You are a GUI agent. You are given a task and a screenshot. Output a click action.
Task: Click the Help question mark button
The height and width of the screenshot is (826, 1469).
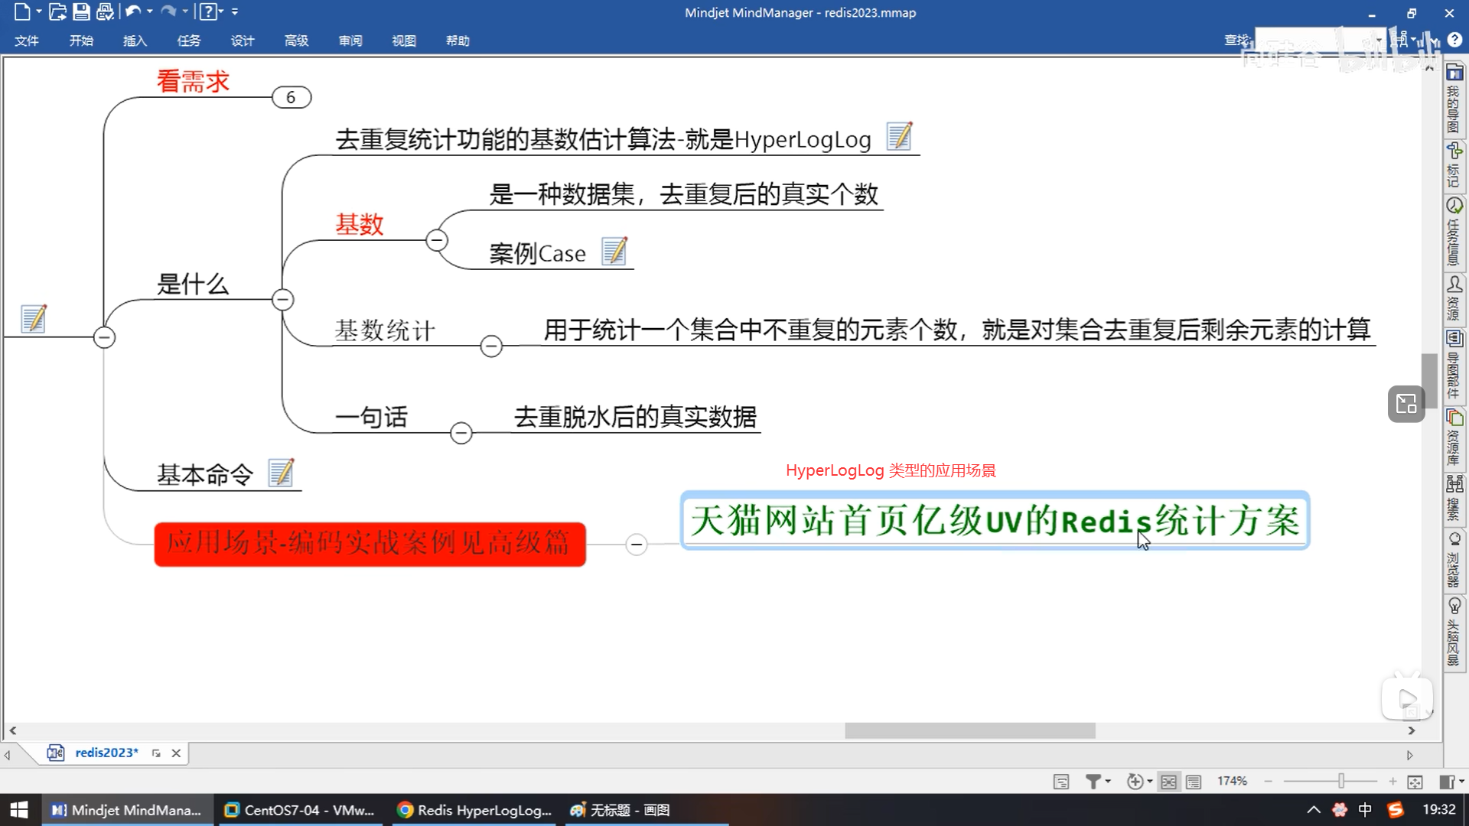1453,39
